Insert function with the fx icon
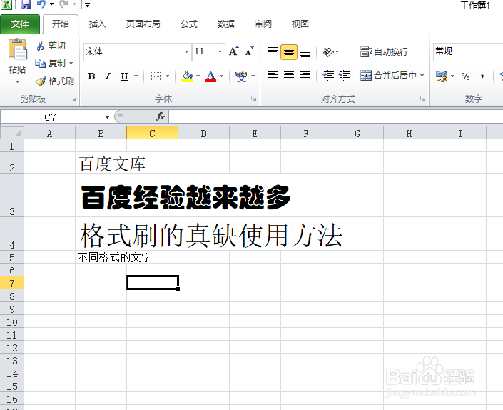Image resolution: width=503 pixels, height=410 pixels. 161,116
